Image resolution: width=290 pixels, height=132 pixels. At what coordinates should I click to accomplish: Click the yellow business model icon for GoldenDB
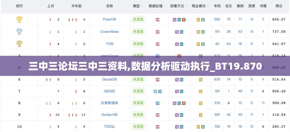[x=201, y=115]
